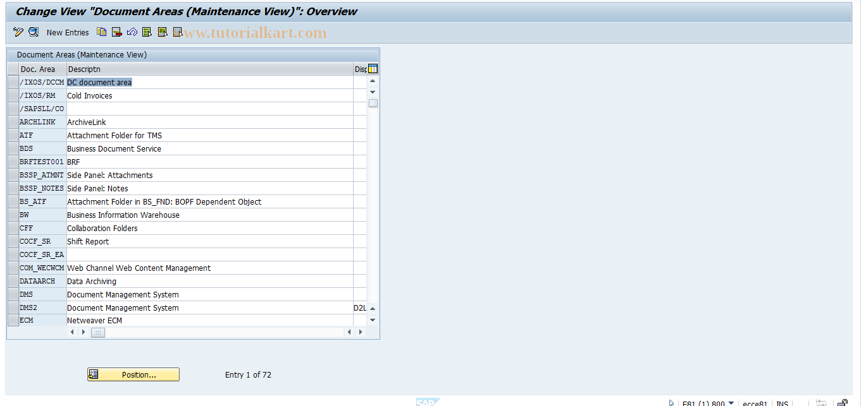The image size is (861, 406).
Task: Click the down arrow below top scroll arrow
Action: (373, 92)
